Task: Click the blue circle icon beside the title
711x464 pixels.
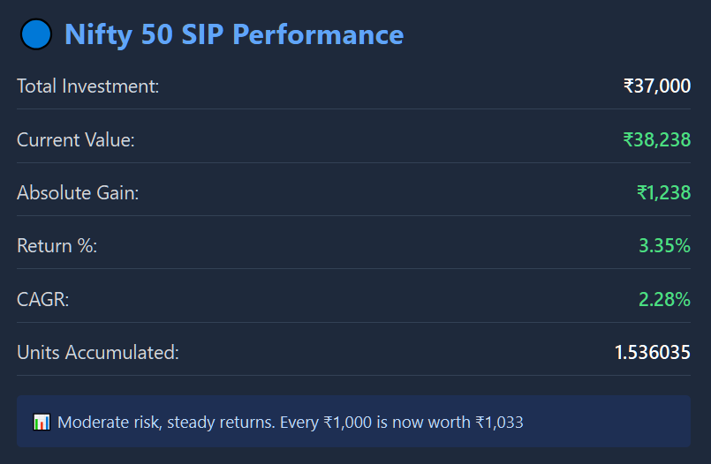Action: point(36,34)
